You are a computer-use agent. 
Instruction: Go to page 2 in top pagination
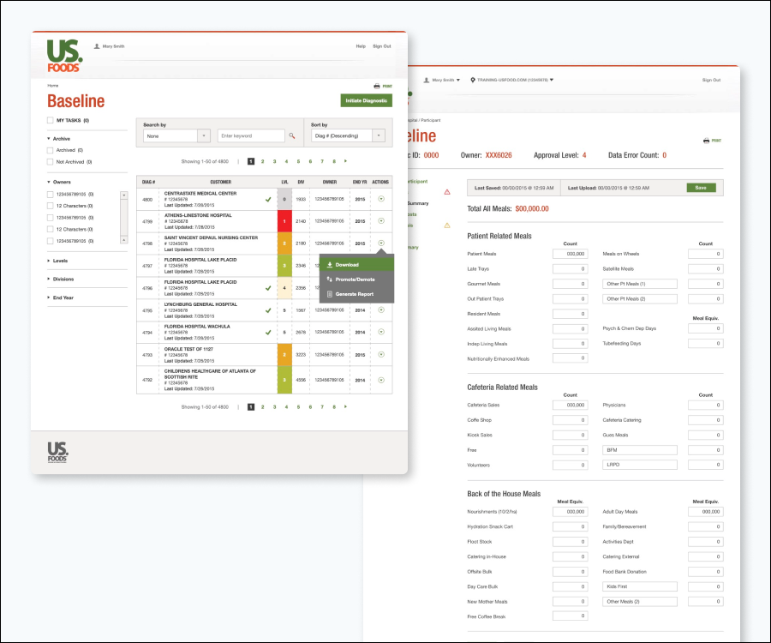pos(263,161)
